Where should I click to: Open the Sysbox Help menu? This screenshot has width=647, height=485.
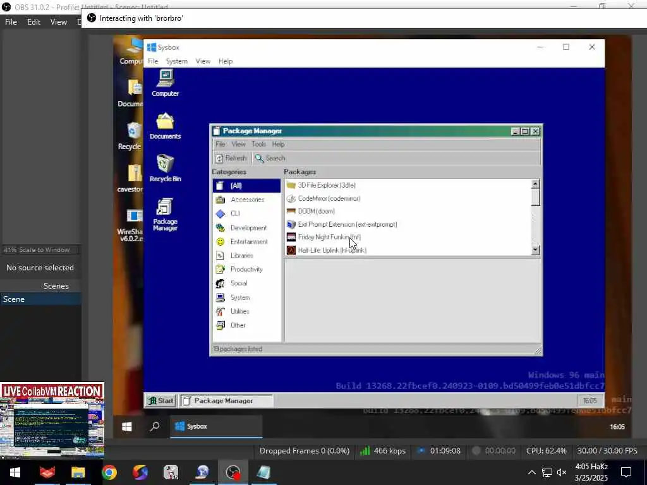tap(226, 61)
